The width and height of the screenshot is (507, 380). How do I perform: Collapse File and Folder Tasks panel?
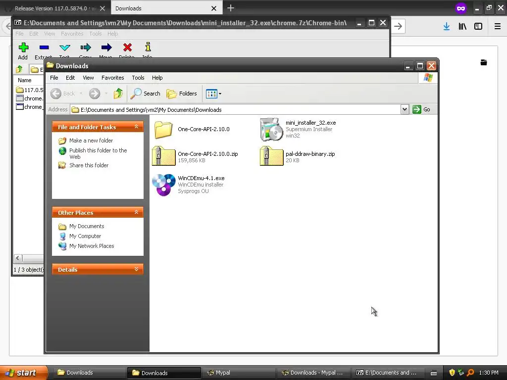[137, 127]
